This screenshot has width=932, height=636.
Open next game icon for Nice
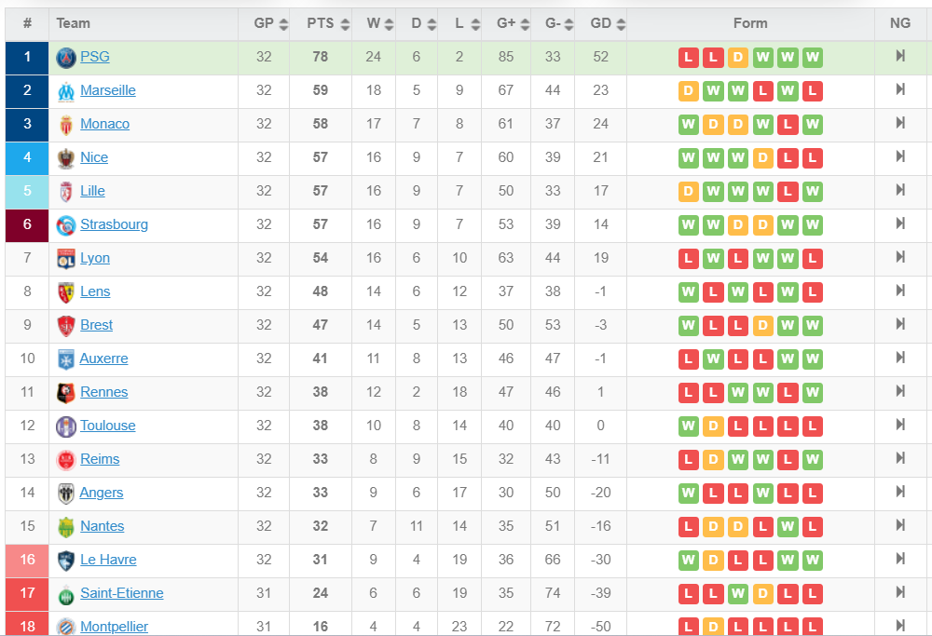(900, 156)
